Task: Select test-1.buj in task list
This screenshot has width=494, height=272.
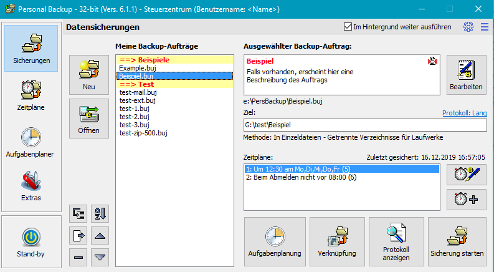Action: 175,109
